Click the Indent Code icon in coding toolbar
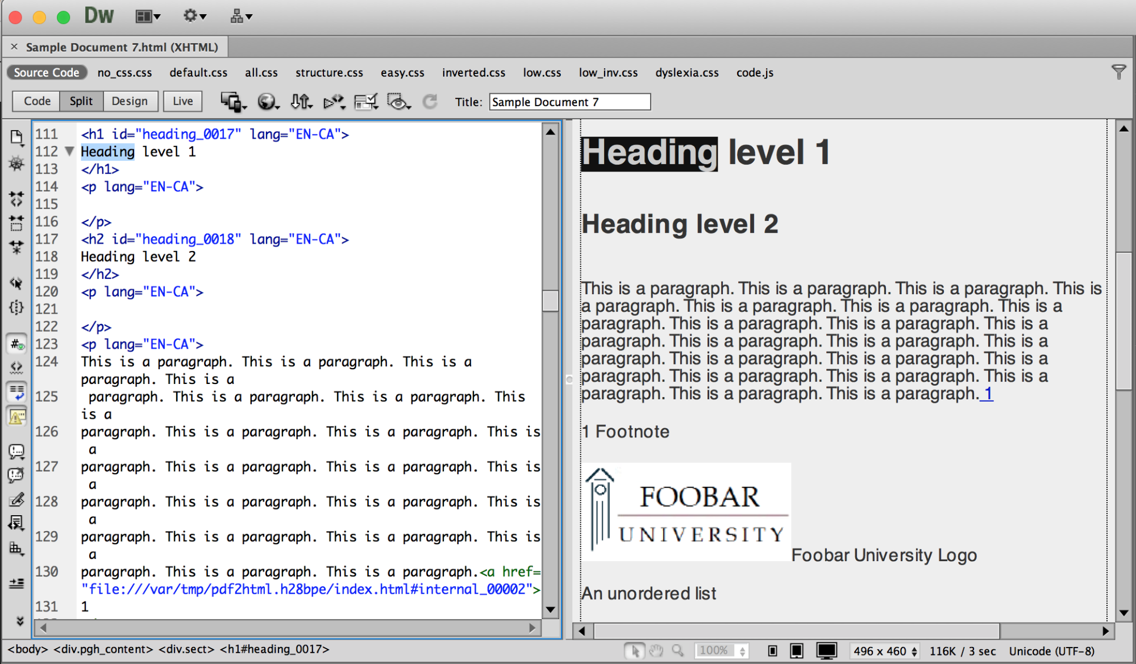1136x664 pixels. pos(16,583)
